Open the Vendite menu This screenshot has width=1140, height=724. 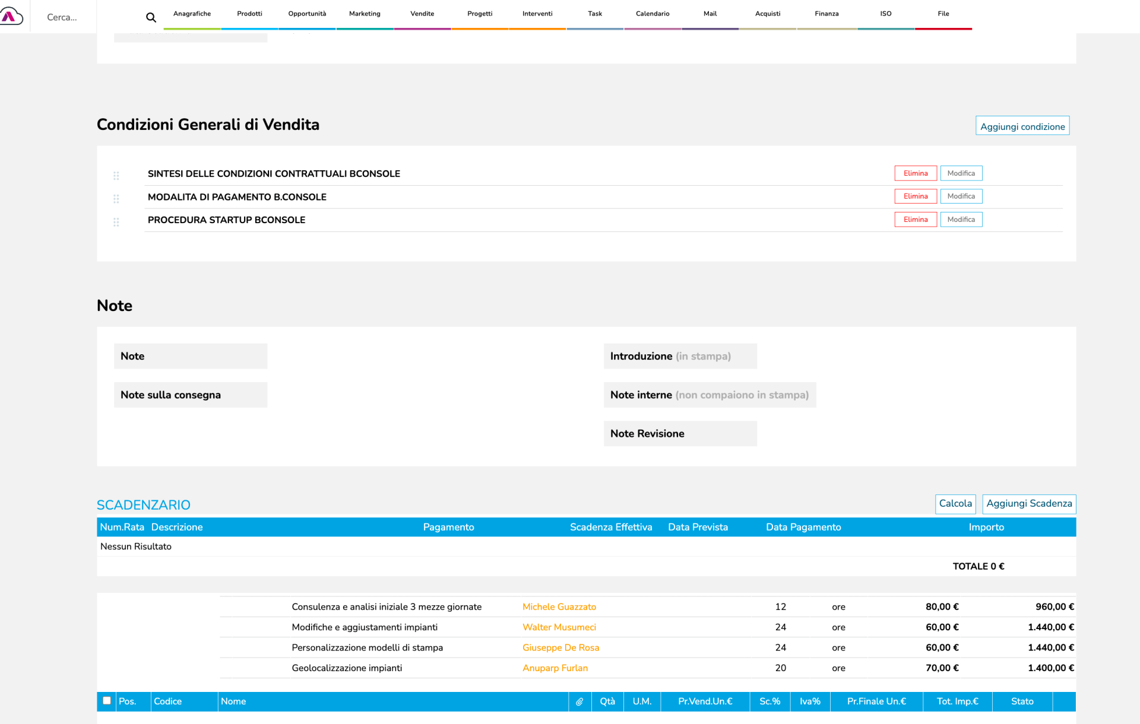coord(422,14)
